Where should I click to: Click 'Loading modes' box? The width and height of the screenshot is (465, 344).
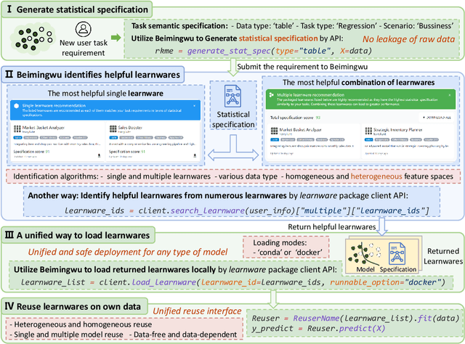(286, 247)
